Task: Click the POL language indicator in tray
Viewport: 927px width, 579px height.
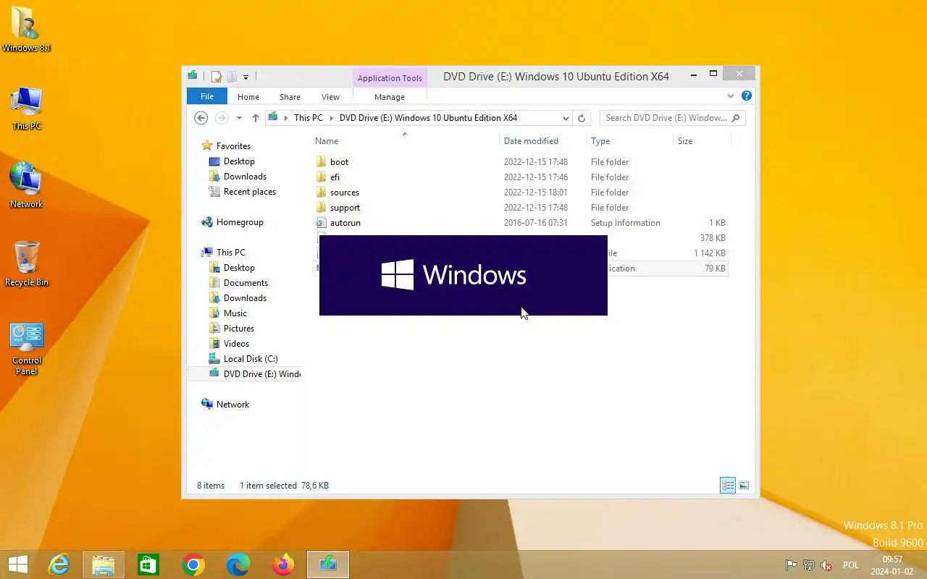Action: pos(851,565)
